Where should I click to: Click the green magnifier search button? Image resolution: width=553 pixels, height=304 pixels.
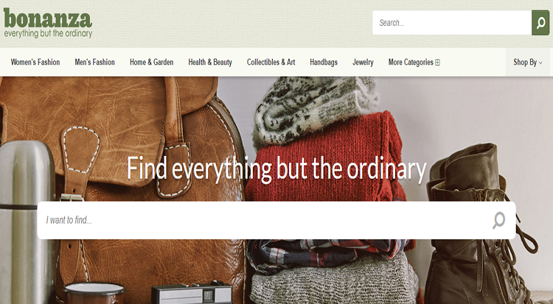(540, 23)
